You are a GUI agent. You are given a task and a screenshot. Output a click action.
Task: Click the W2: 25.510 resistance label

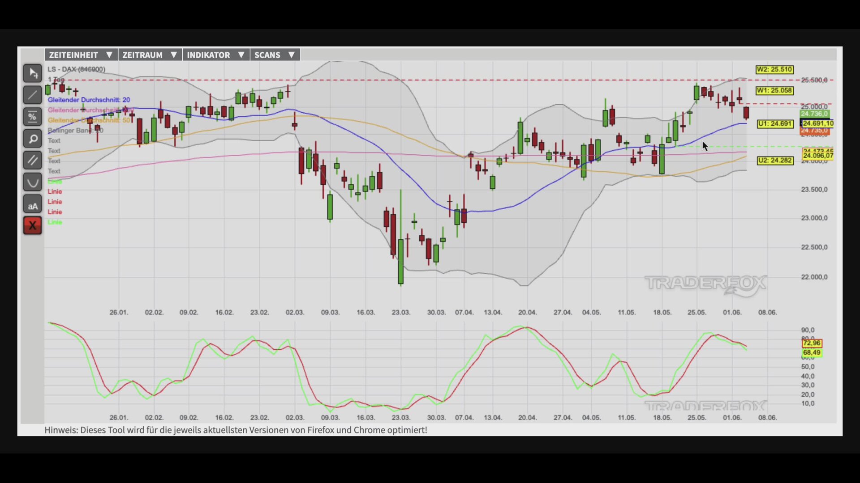[774, 69]
